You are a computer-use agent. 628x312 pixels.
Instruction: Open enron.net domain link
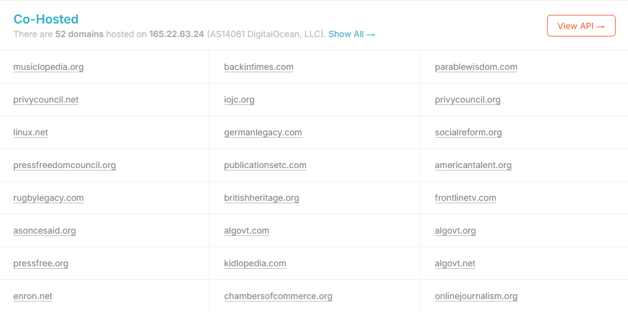pos(33,297)
